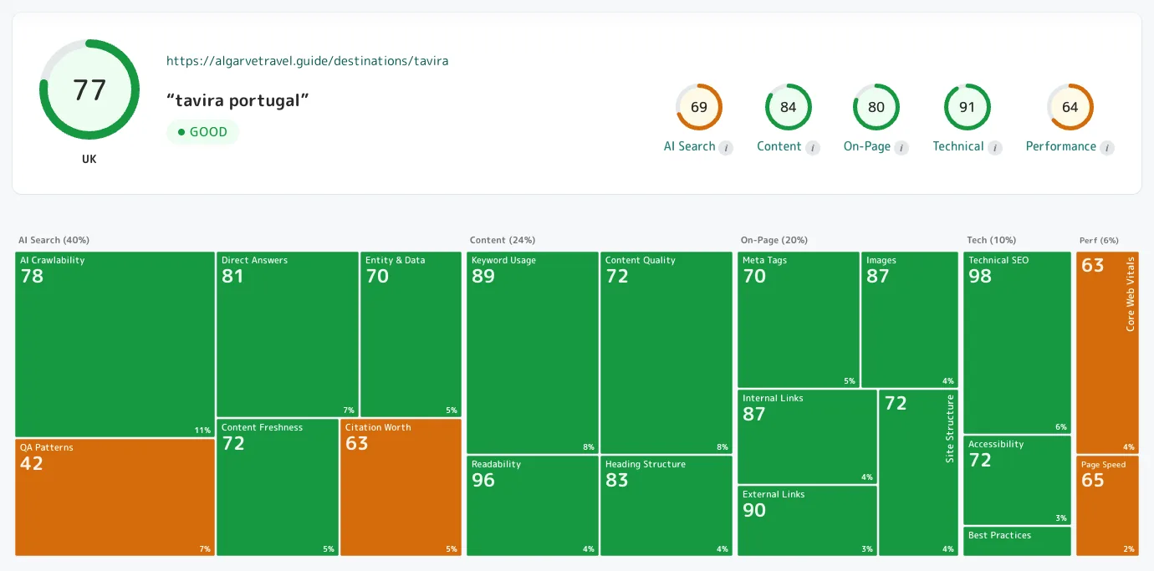Click the info icon beside Performance
Image resolution: width=1154 pixels, height=571 pixels.
pyautogui.click(x=1107, y=148)
